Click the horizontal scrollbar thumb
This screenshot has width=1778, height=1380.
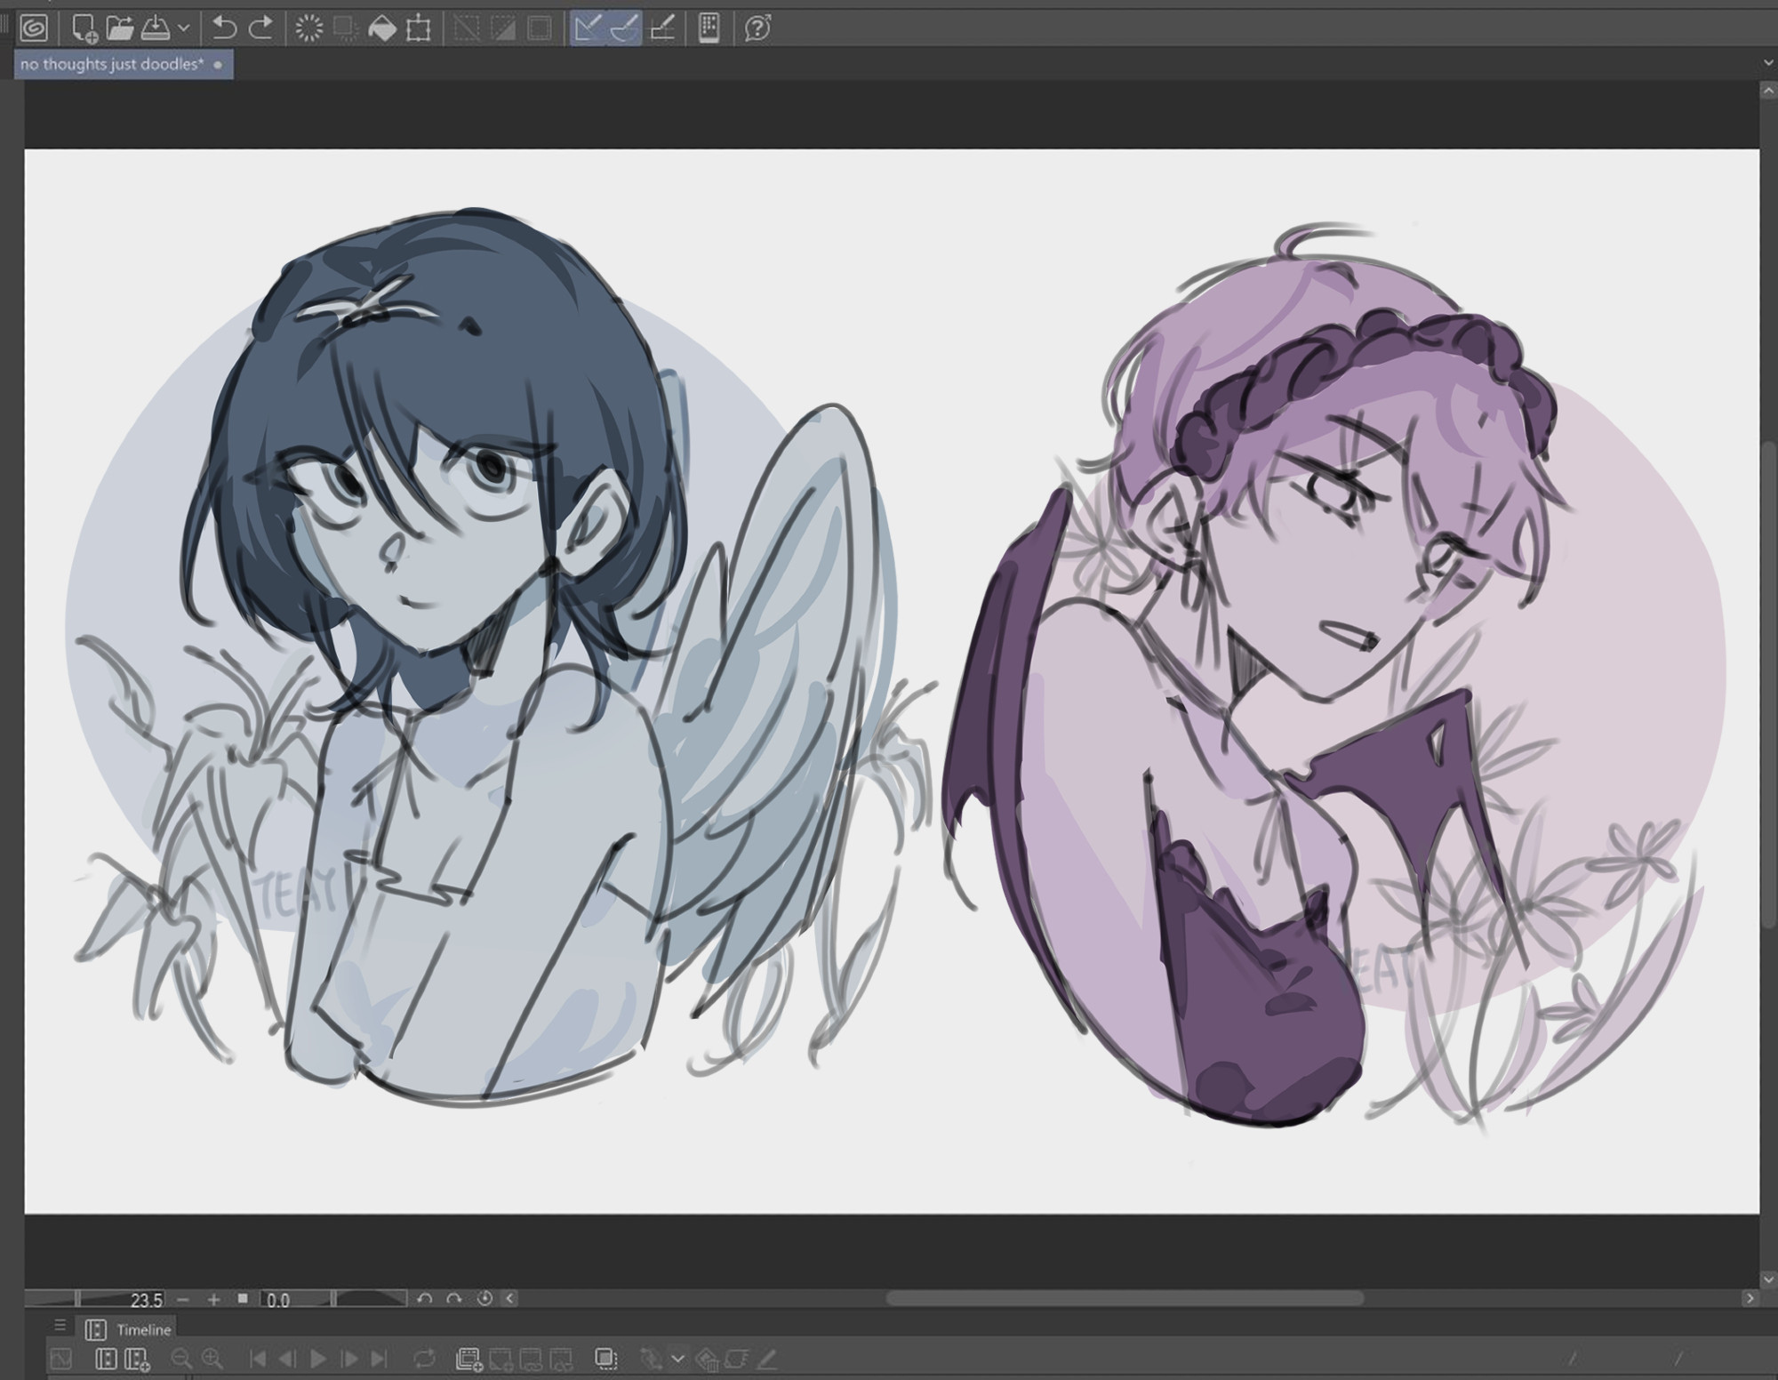pos(1125,1299)
